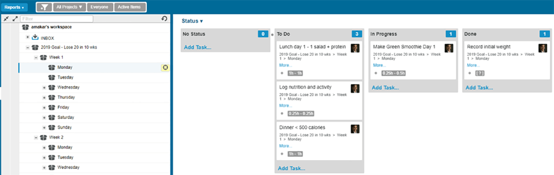Viewport: 554px width, 175px height.
Task: Open the INBOX download icon
Action: tap(35, 37)
